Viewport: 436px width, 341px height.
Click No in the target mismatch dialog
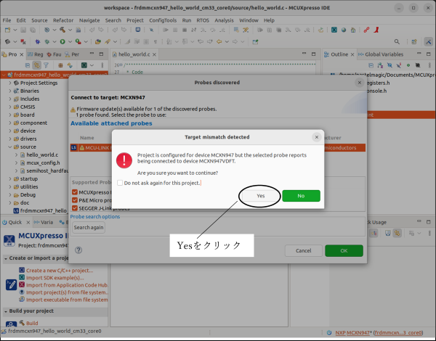pyautogui.click(x=301, y=196)
